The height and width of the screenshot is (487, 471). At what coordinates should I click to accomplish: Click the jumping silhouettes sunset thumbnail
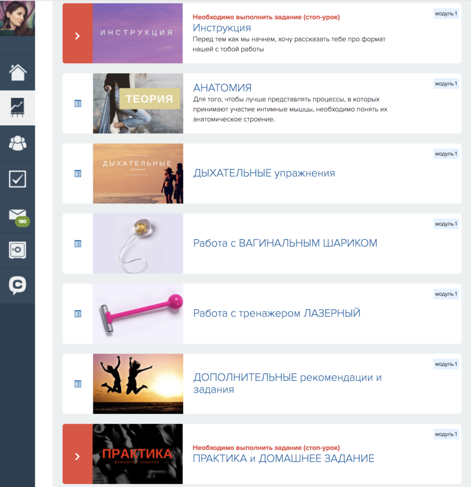pos(138,383)
